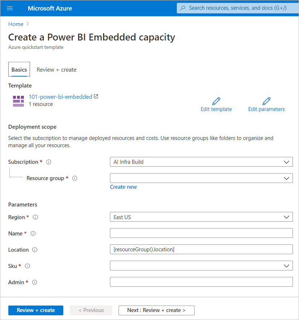
Task: Open the Azure portal hamburger menu
Action: click(9, 8)
